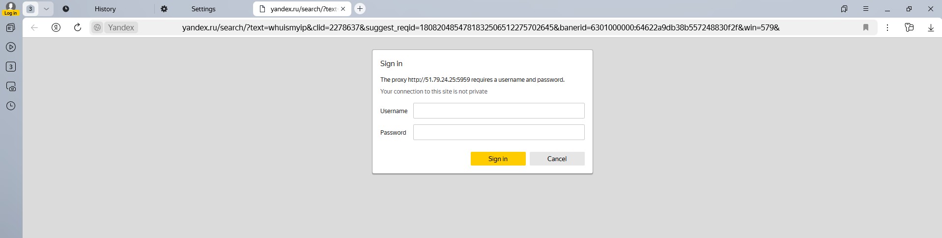Screen dimensions: 942x238
Task: Open a new tab with plus button
Action: click(x=360, y=9)
